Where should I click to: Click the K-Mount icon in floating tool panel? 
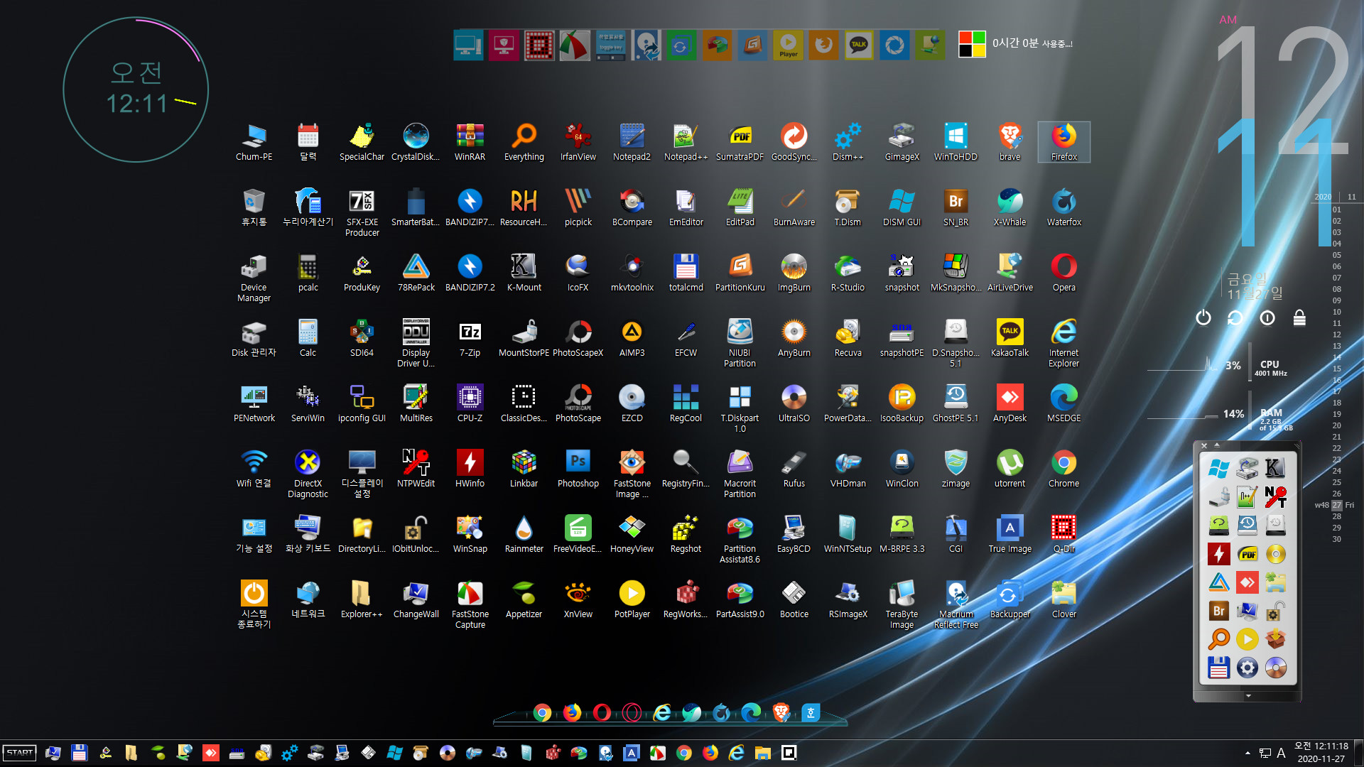[x=1275, y=468]
